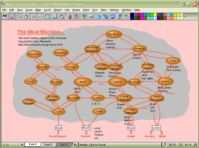Click The Meat Machine title link

(41, 32)
